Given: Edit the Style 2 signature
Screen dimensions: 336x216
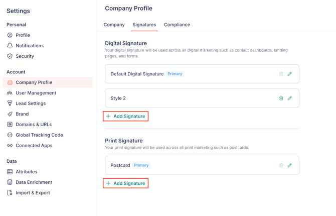Looking at the screenshot, I should point(290,98).
